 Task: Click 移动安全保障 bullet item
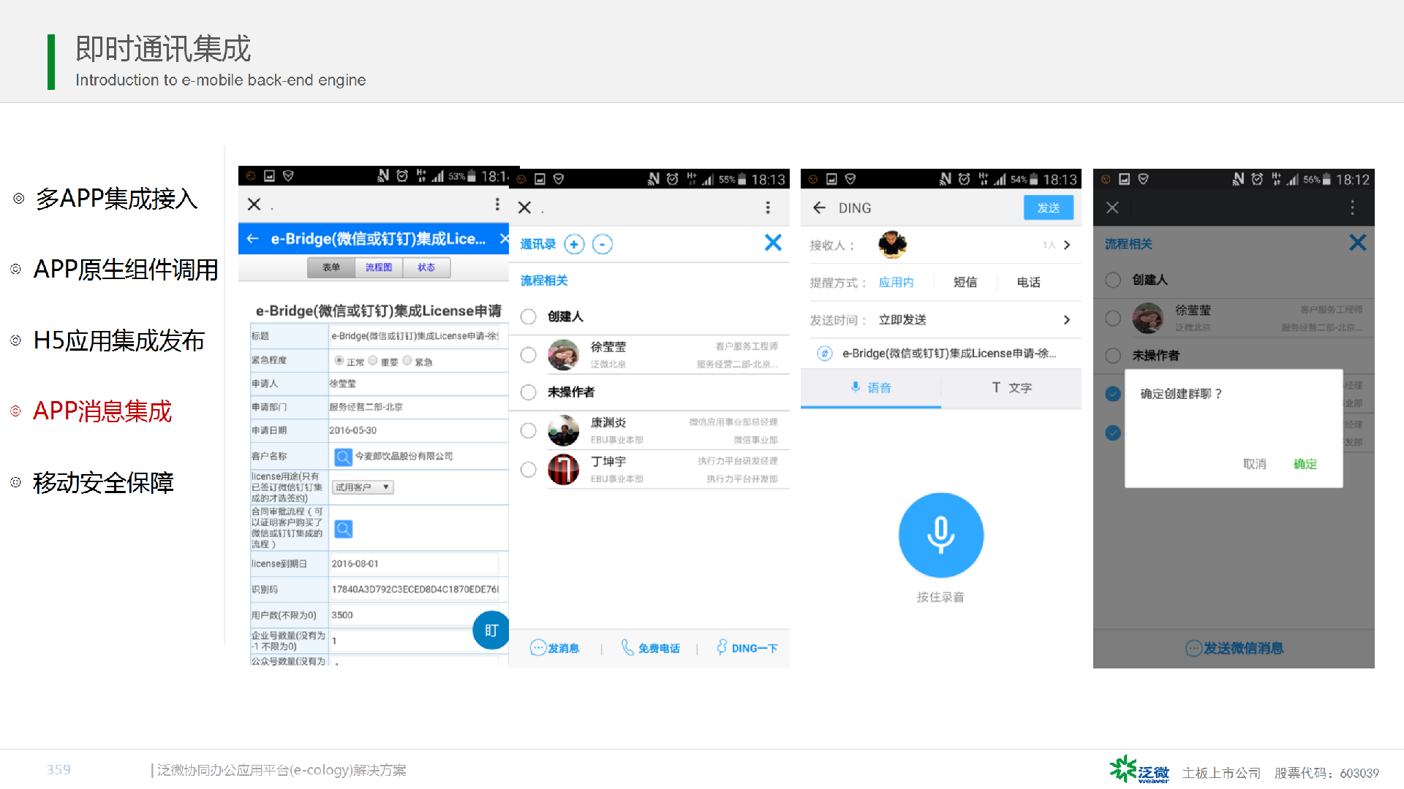(x=103, y=483)
